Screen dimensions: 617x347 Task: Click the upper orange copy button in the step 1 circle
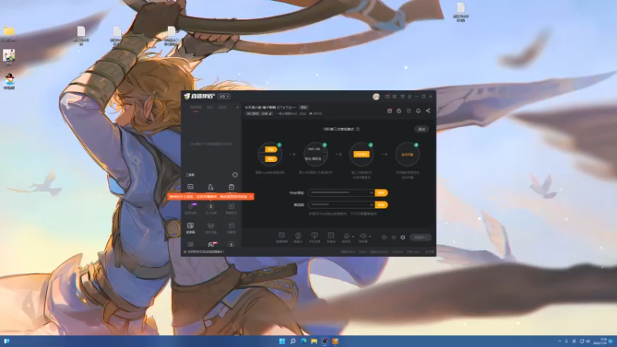[x=271, y=150]
